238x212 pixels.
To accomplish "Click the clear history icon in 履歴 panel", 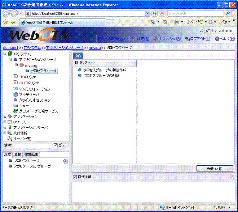I will tap(65, 161).
